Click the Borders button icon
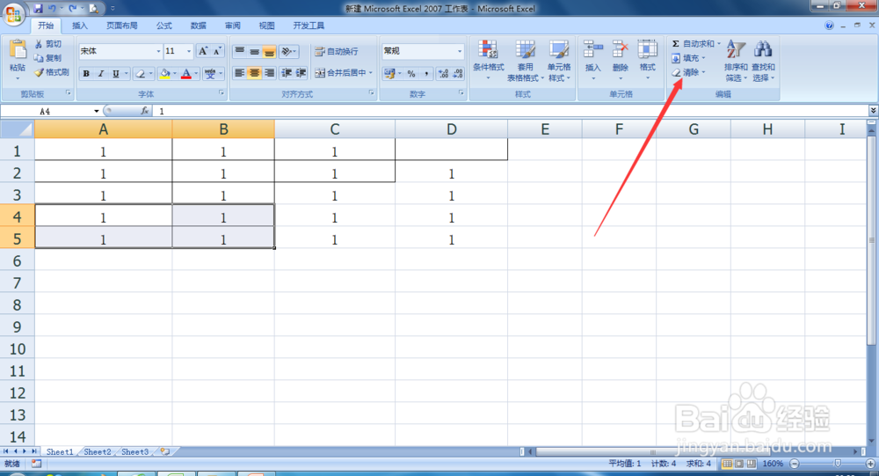The width and height of the screenshot is (879, 476). click(x=141, y=74)
